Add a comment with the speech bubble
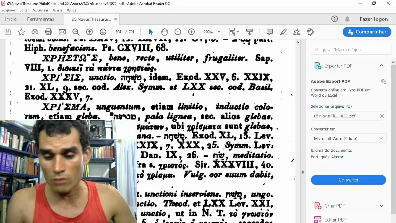 pyautogui.click(x=270, y=32)
